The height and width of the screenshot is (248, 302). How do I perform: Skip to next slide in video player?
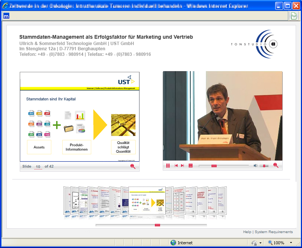coord(182,166)
